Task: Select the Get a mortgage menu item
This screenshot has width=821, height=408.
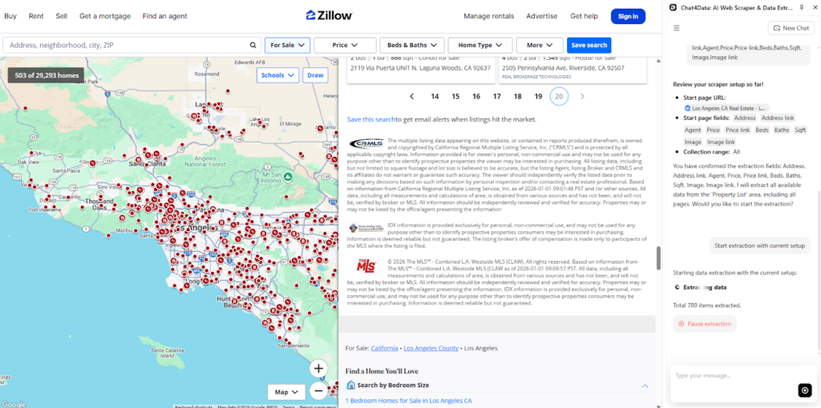Action: [x=105, y=16]
